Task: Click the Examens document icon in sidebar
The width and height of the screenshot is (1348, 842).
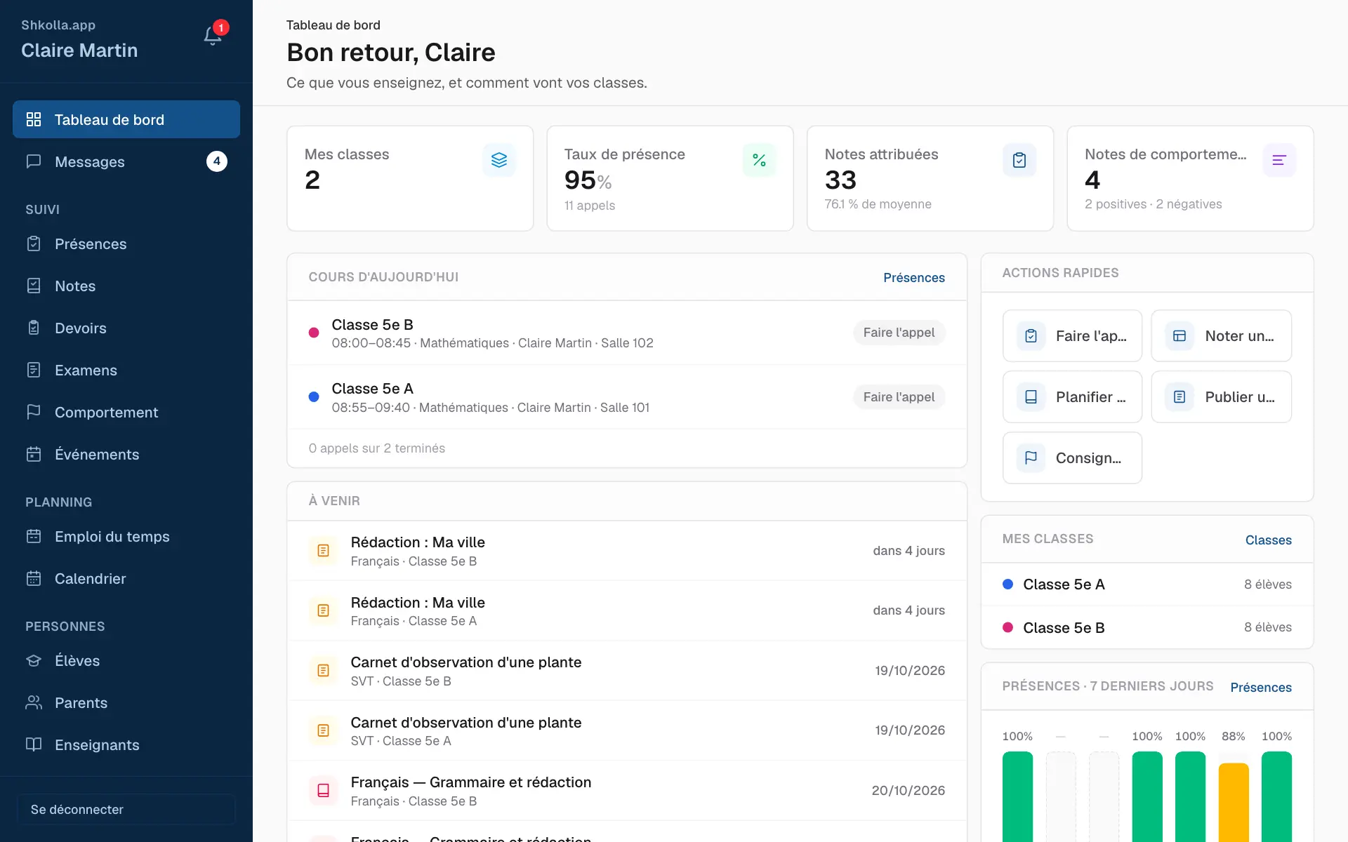Action: (34, 370)
